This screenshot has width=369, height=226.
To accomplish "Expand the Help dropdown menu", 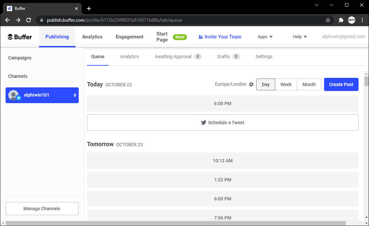I will (300, 37).
